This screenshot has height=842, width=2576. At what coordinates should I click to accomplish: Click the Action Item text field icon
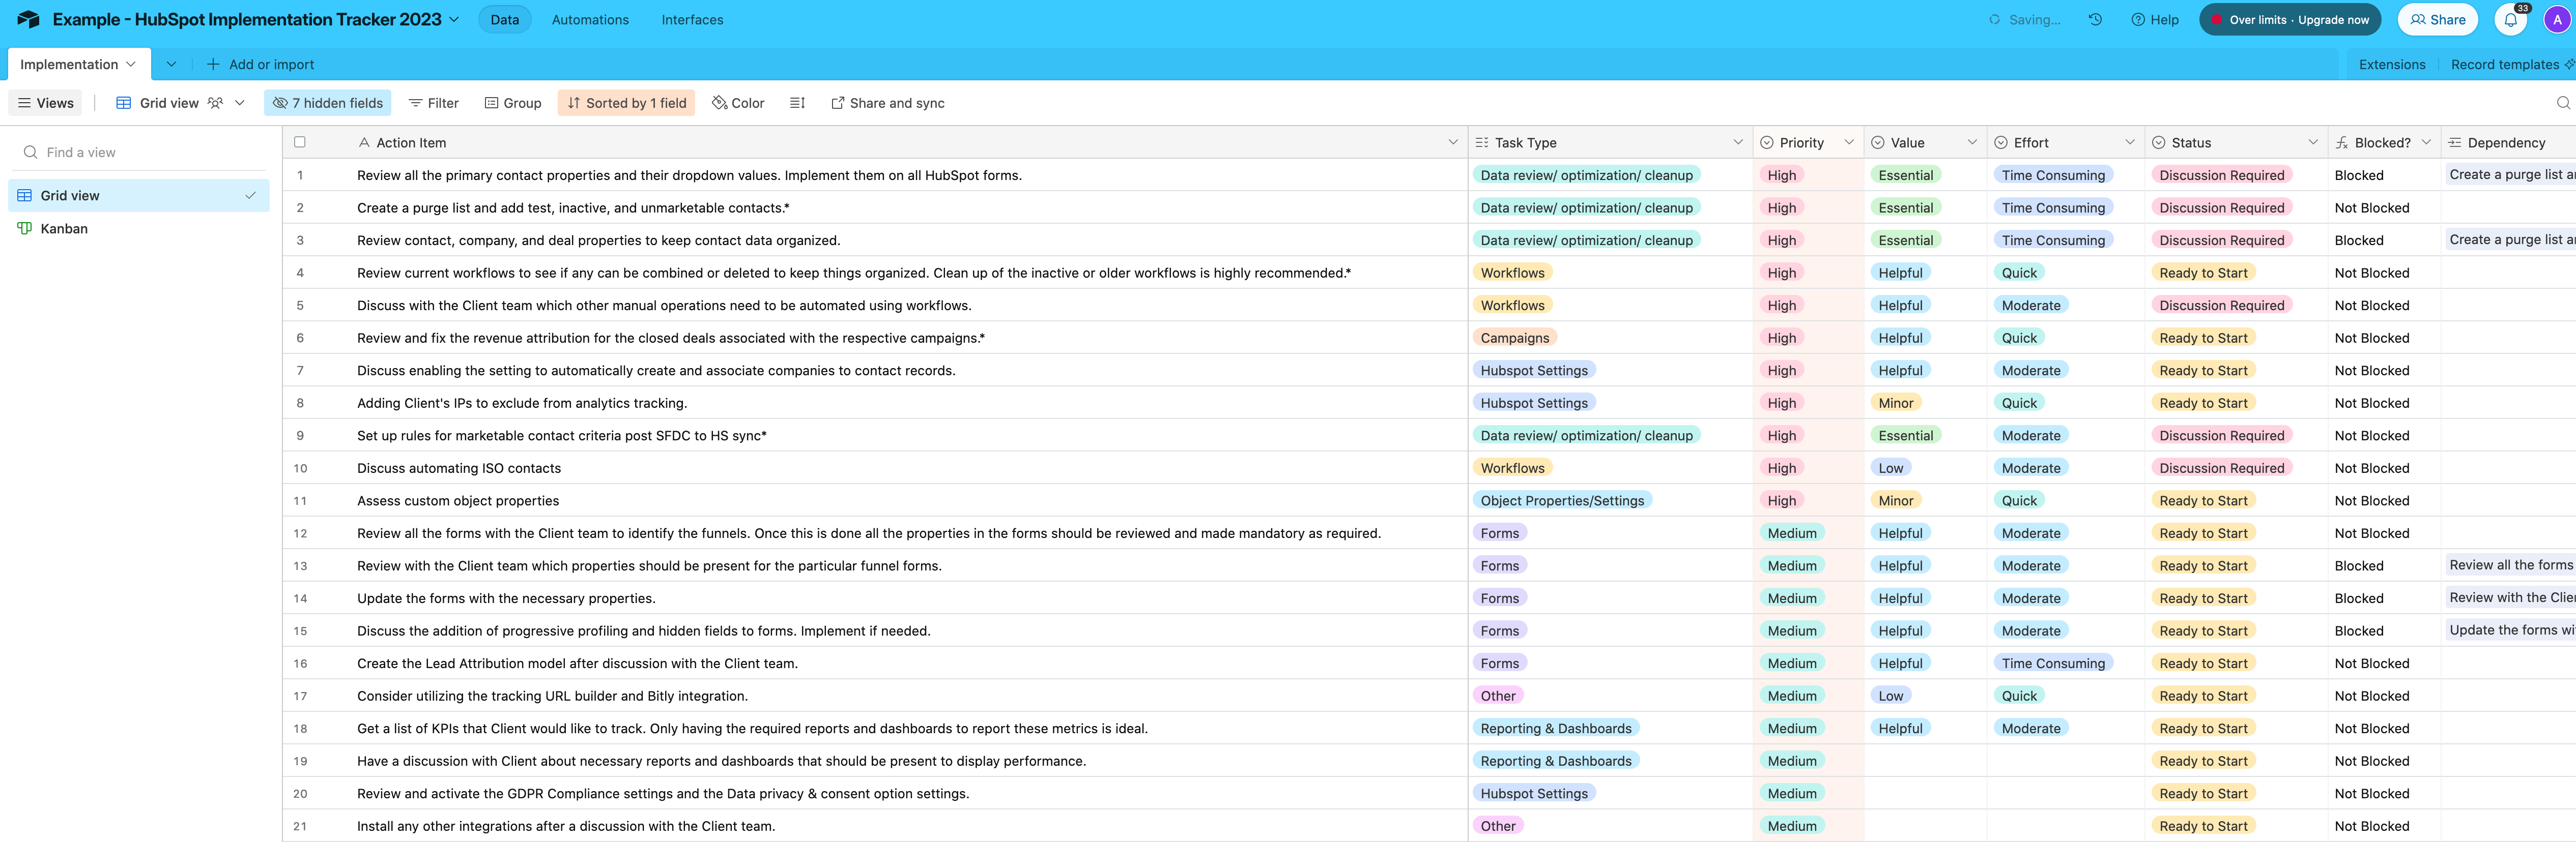click(364, 143)
